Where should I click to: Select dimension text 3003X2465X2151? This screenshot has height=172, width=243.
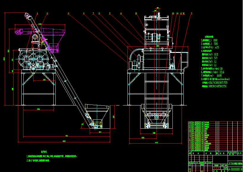click(217, 86)
